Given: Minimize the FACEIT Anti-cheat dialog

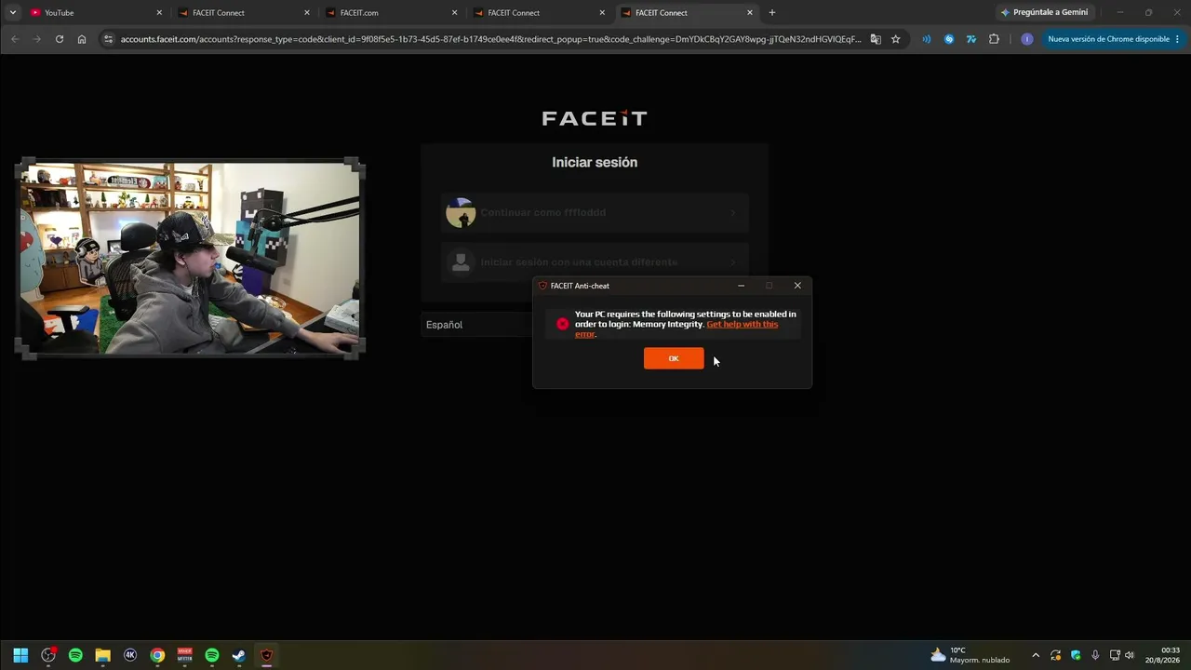Looking at the screenshot, I should coord(741,286).
